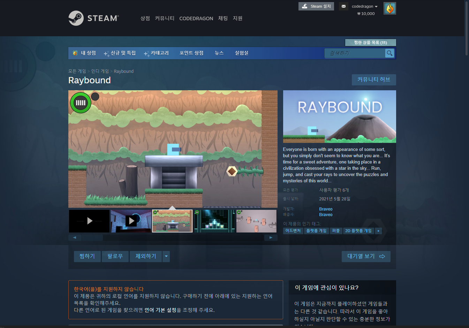Click the 플랫폼 게임 tag
The height and width of the screenshot is (328, 469).
click(316, 231)
